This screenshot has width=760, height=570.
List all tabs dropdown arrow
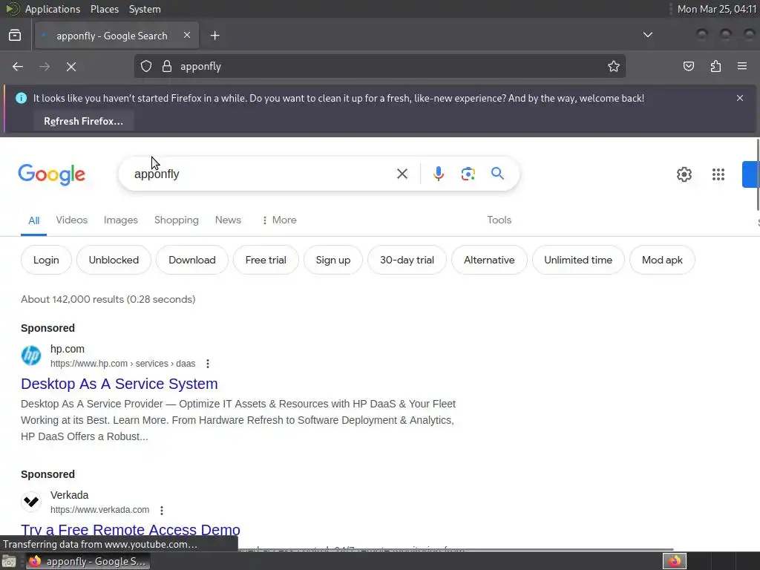point(647,35)
